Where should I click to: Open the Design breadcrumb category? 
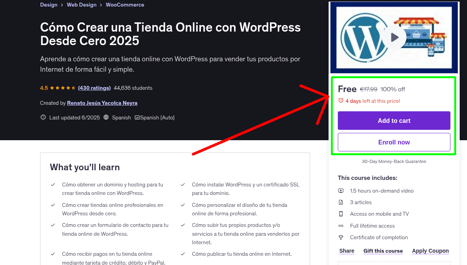click(49, 5)
